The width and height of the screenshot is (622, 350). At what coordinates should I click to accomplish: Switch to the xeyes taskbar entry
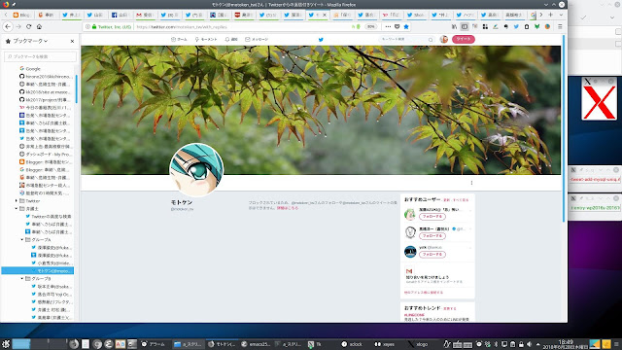point(385,344)
